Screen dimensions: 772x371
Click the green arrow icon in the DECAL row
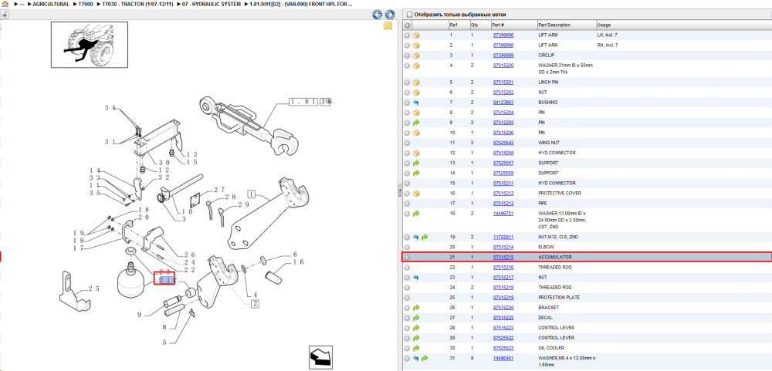416,318
